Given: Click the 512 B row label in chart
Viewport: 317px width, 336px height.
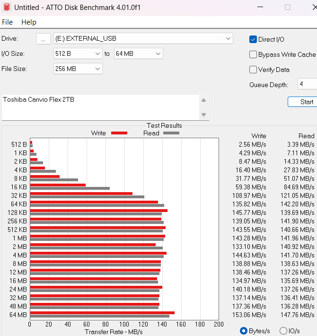Looking at the screenshot, I should pyautogui.click(x=19, y=144).
